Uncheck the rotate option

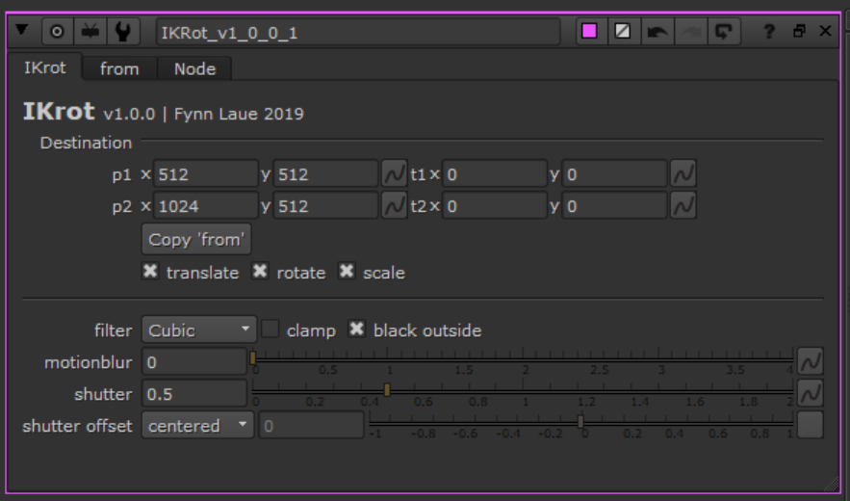point(260,273)
